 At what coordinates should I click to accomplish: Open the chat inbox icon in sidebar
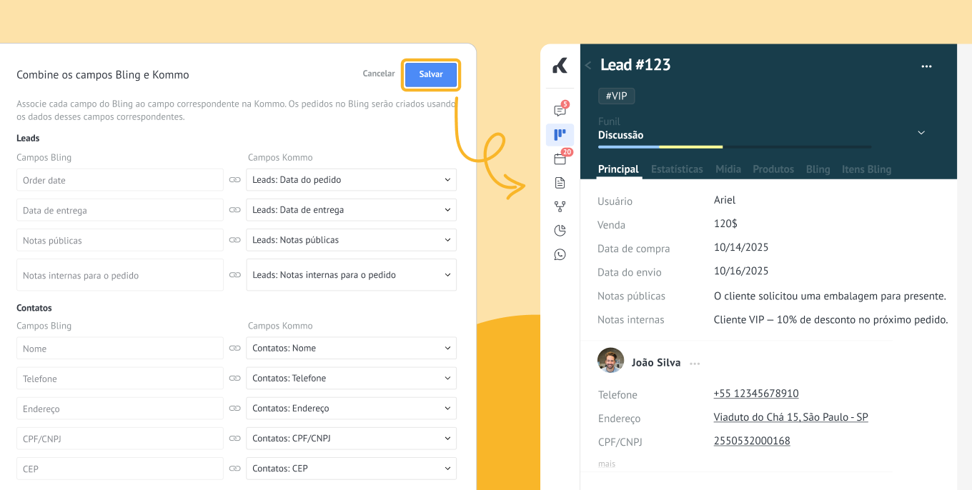[x=560, y=111]
